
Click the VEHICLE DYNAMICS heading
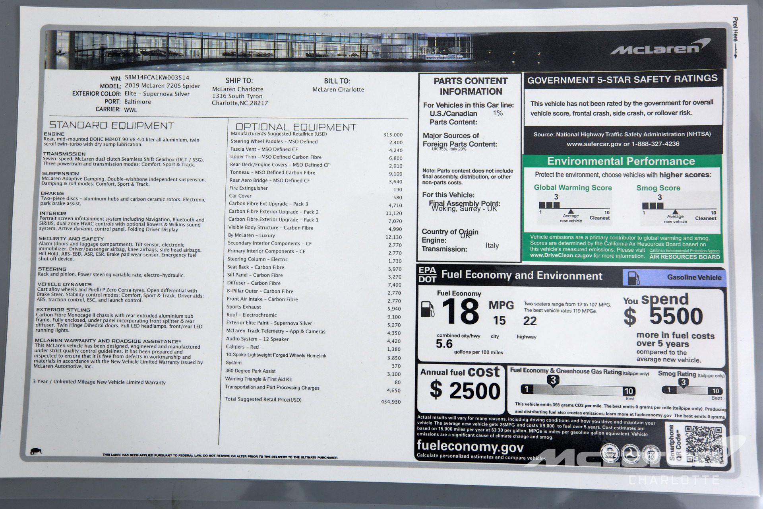pyautogui.click(x=64, y=284)
